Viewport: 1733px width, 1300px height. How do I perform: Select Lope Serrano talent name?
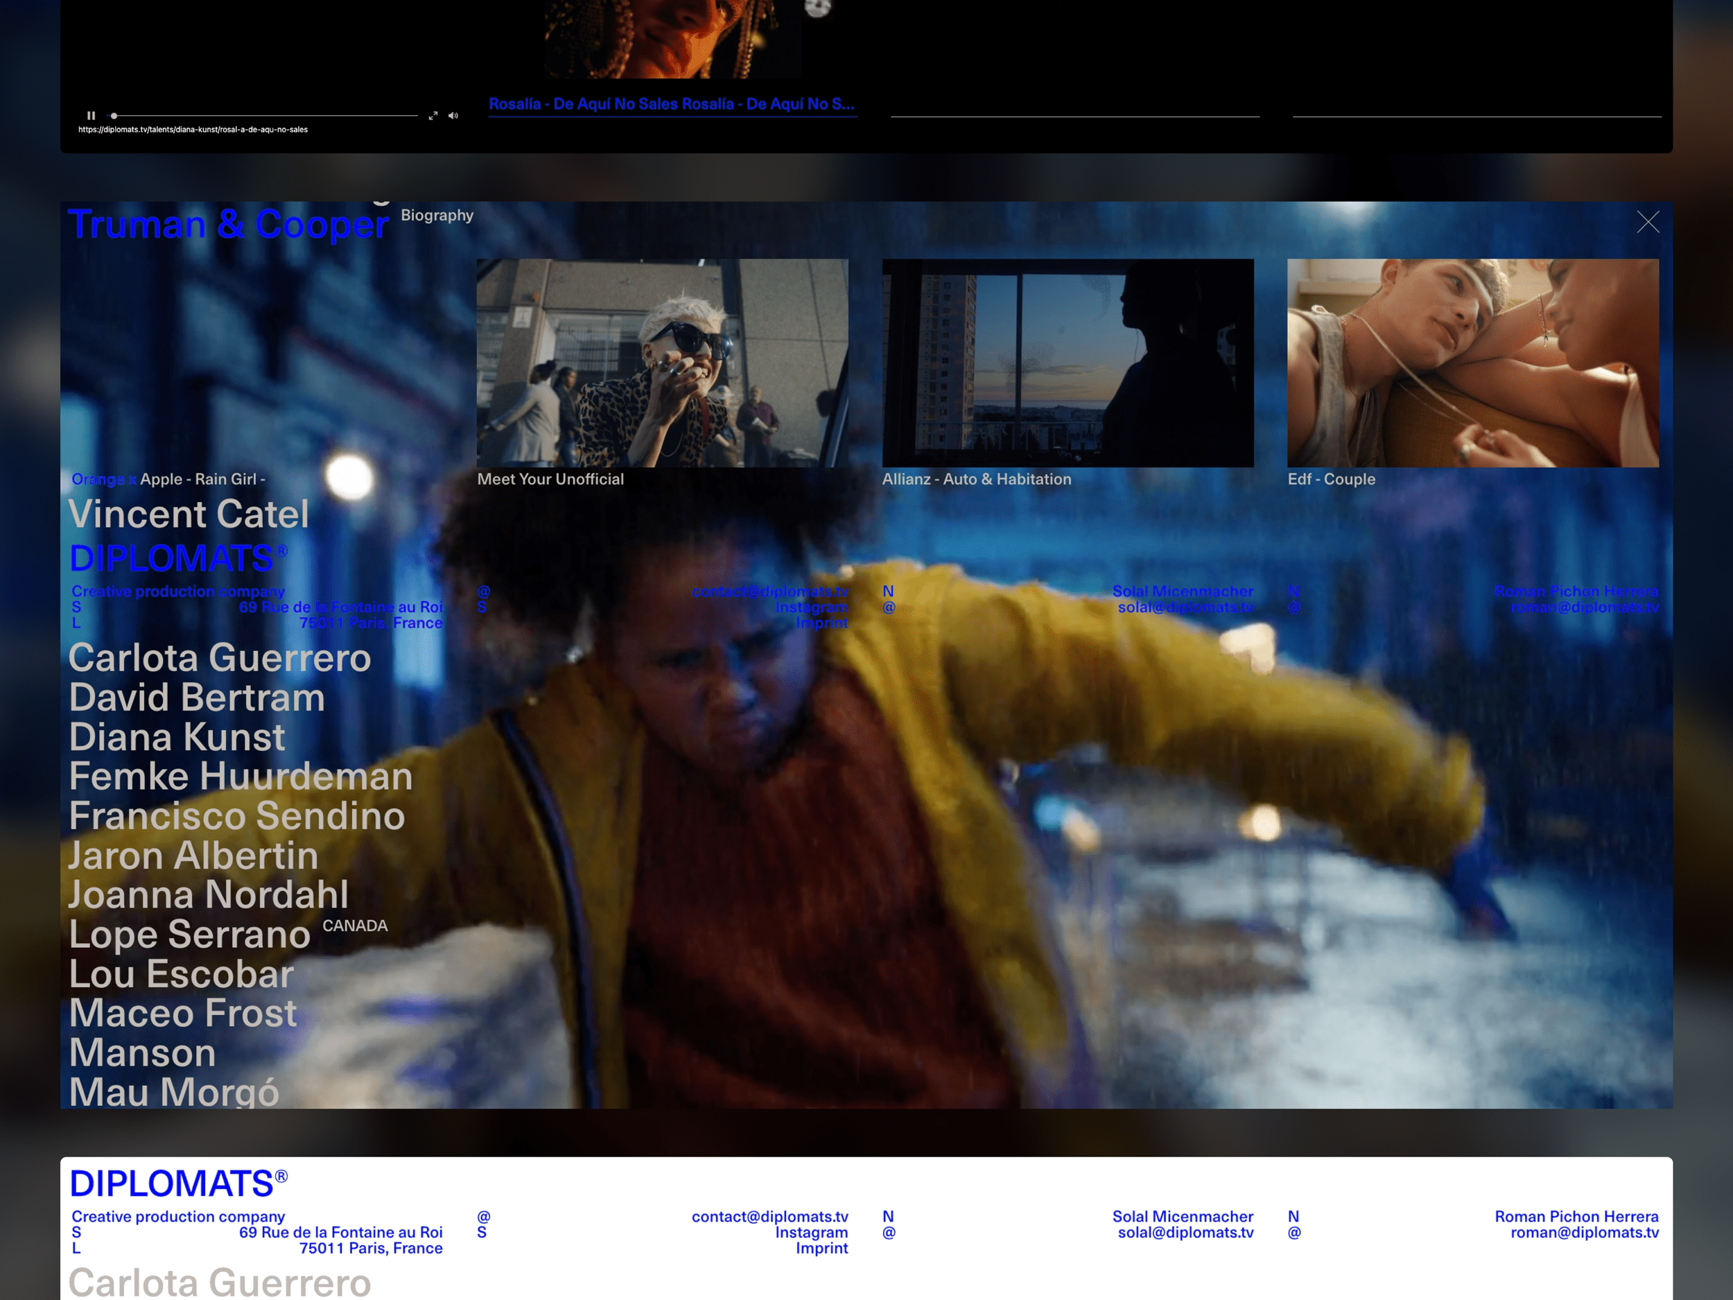pos(190,934)
